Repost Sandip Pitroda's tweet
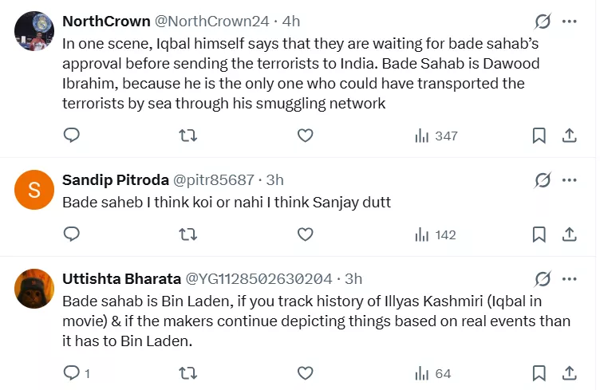This screenshot has height=390, width=600. point(188,234)
